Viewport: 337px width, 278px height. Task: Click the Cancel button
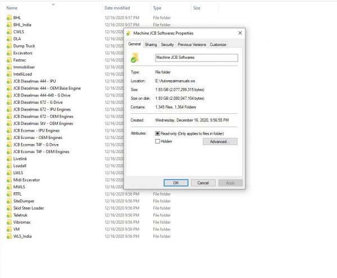coord(203,183)
